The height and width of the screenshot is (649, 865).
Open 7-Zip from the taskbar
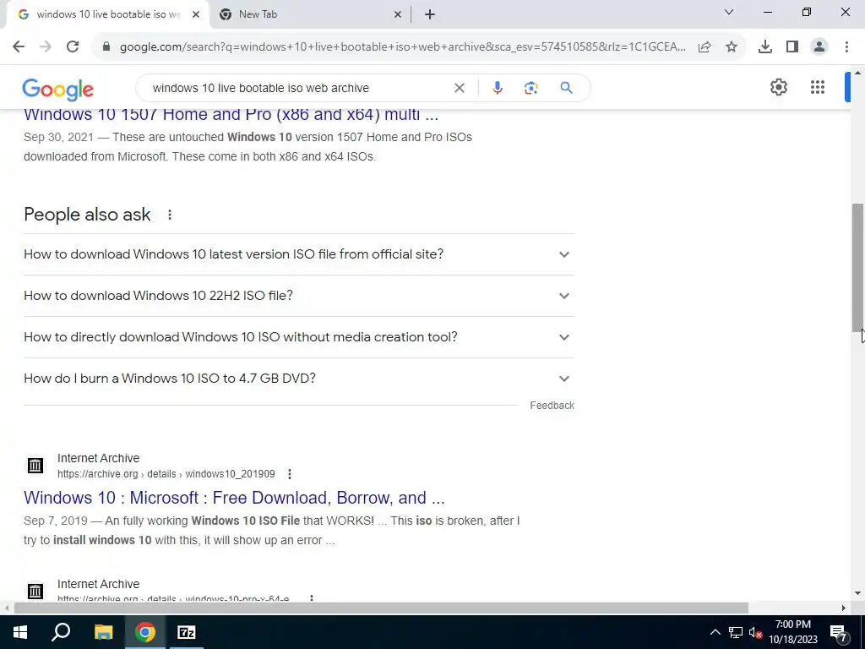click(187, 632)
